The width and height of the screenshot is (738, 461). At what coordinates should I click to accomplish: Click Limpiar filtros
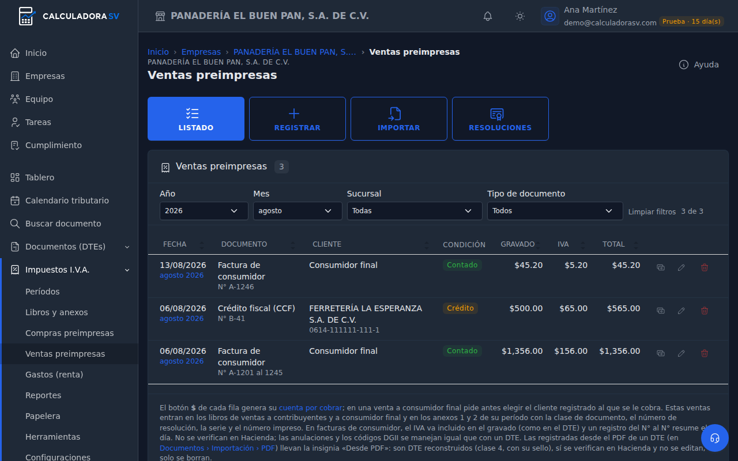tap(652, 211)
